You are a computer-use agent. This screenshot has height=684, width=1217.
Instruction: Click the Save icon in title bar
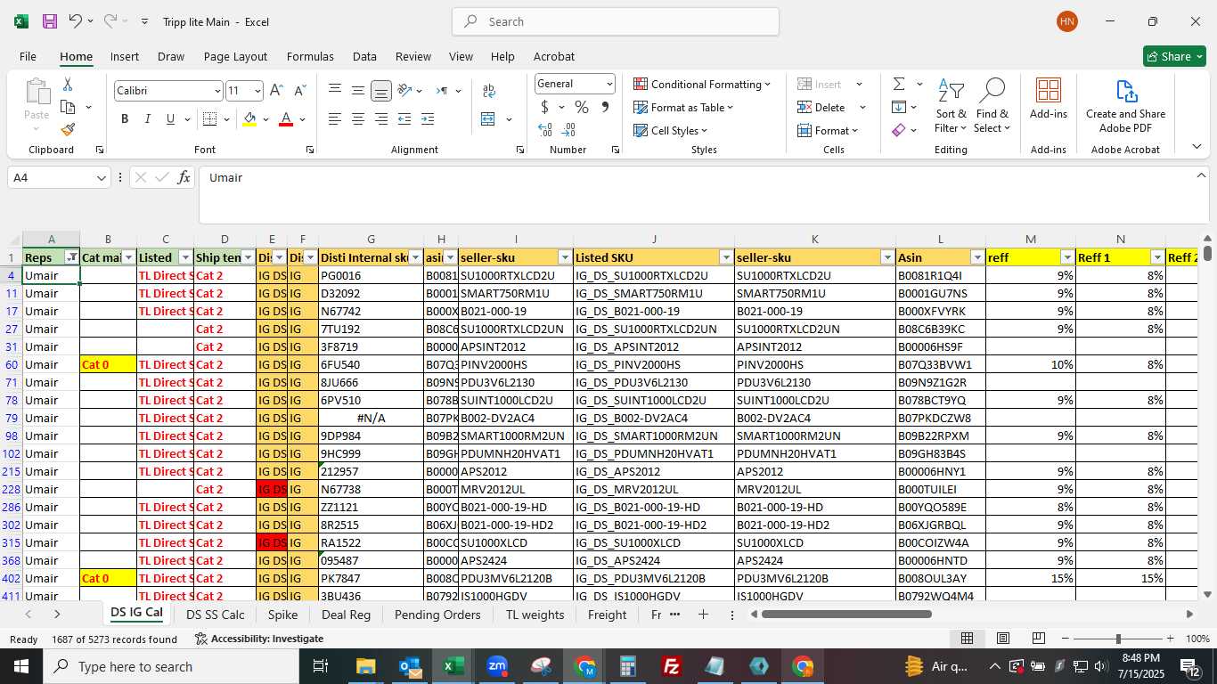coord(50,21)
